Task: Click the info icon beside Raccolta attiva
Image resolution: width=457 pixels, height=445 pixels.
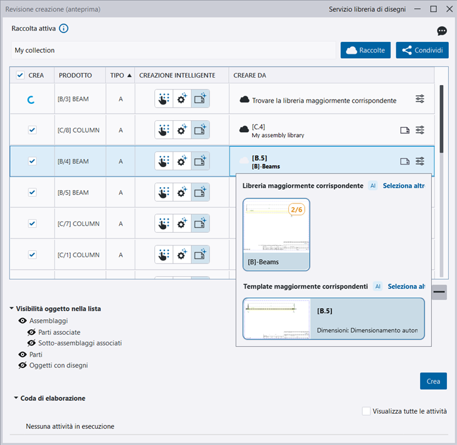Action: [63, 28]
